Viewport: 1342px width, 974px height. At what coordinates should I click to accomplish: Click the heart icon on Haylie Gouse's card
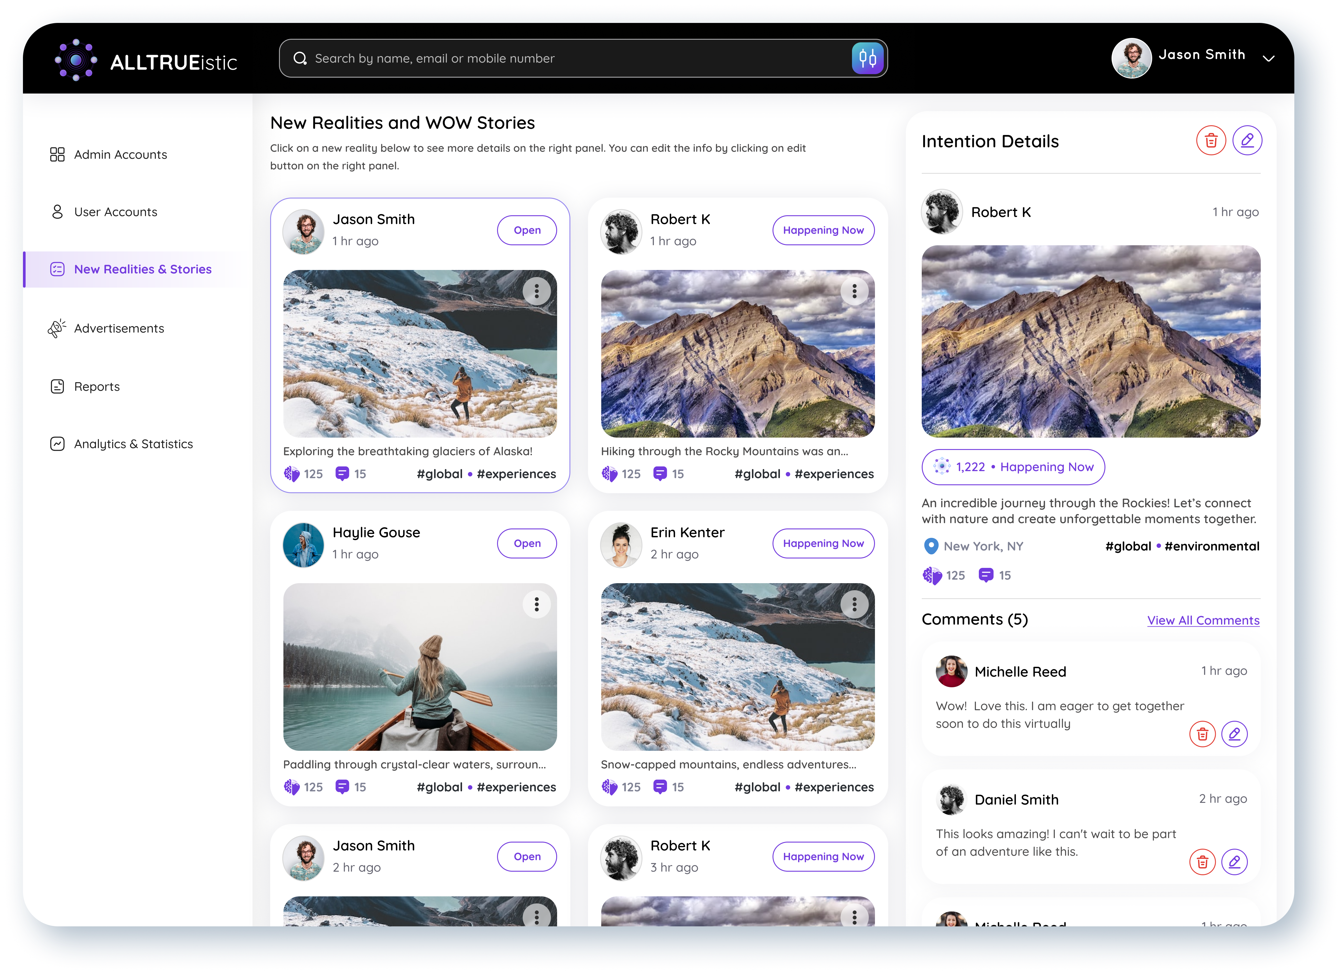(291, 787)
